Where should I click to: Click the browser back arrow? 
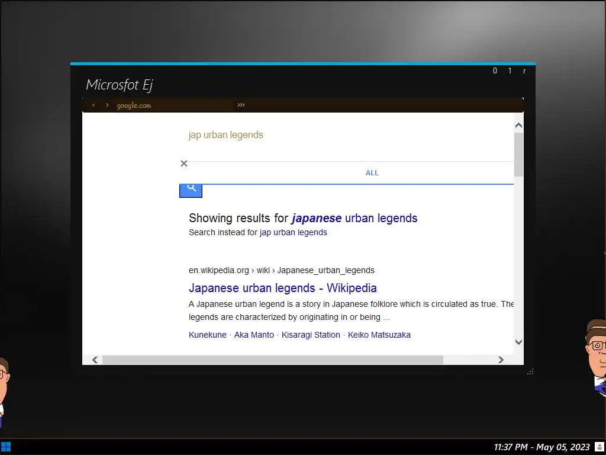[94, 105]
